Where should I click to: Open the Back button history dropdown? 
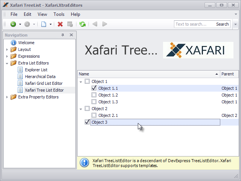[x=20, y=24]
